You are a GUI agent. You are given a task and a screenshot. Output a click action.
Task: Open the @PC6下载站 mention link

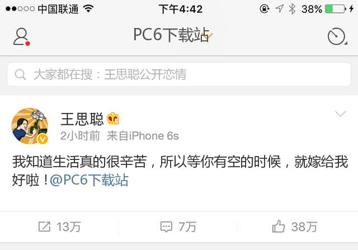tap(89, 180)
